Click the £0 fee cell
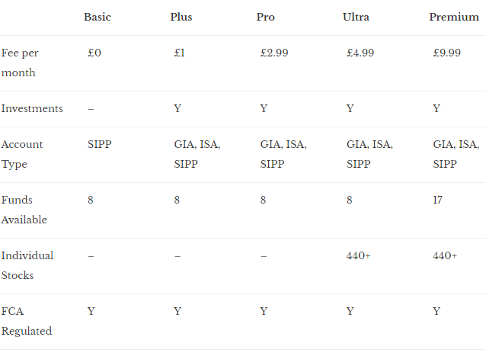This screenshot has height=353, width=486. (94, 53)
